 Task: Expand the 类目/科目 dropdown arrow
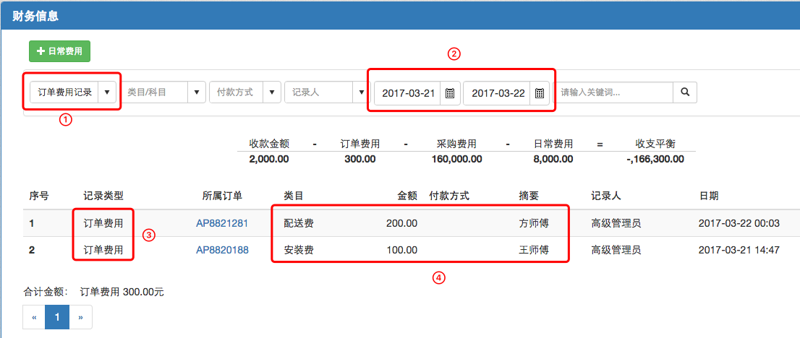coord(197,92)
